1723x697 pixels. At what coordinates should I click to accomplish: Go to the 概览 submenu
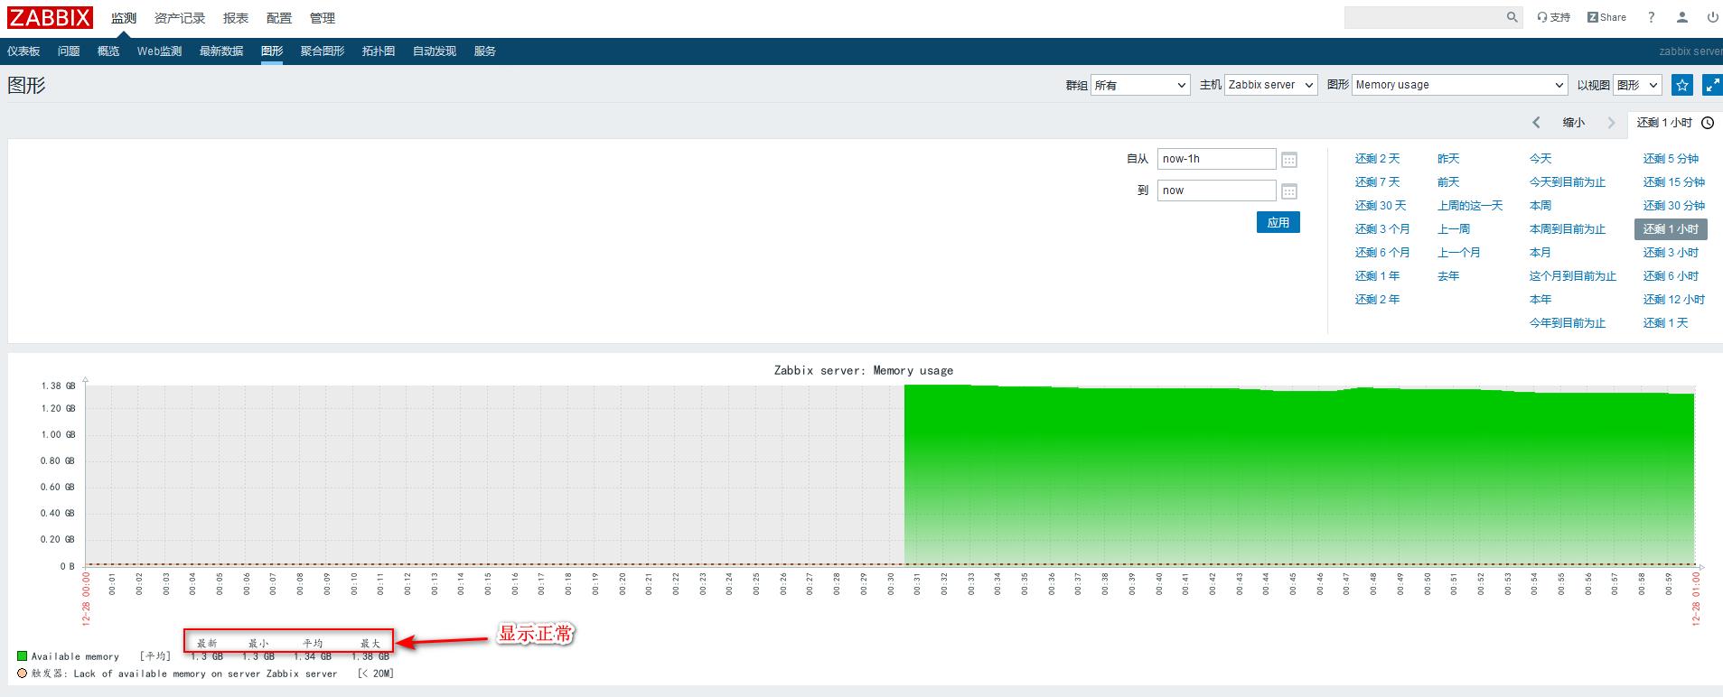point(108,51)
